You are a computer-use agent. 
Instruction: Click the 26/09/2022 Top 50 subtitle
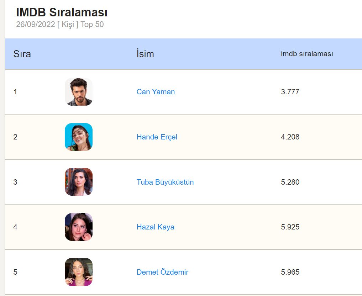[60, 25]
